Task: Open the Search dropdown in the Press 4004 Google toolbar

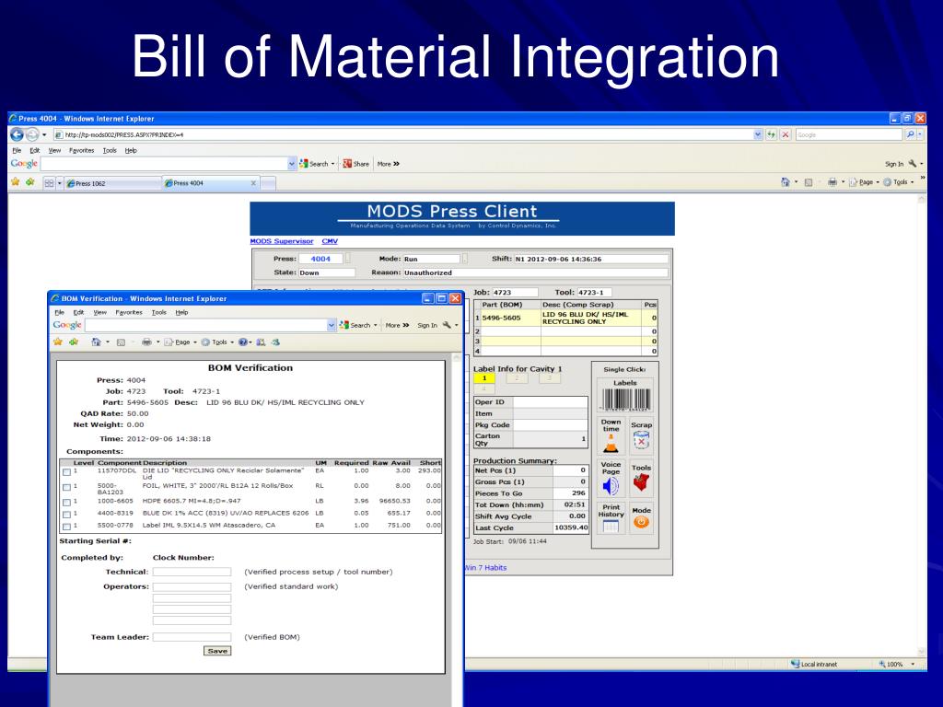Action: pos(332,164)
